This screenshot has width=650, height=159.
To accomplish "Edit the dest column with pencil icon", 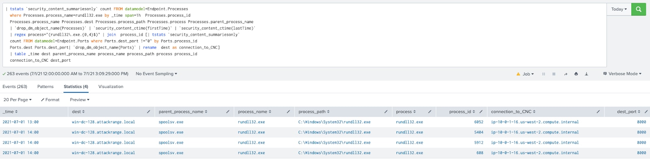I will (148, 112).
